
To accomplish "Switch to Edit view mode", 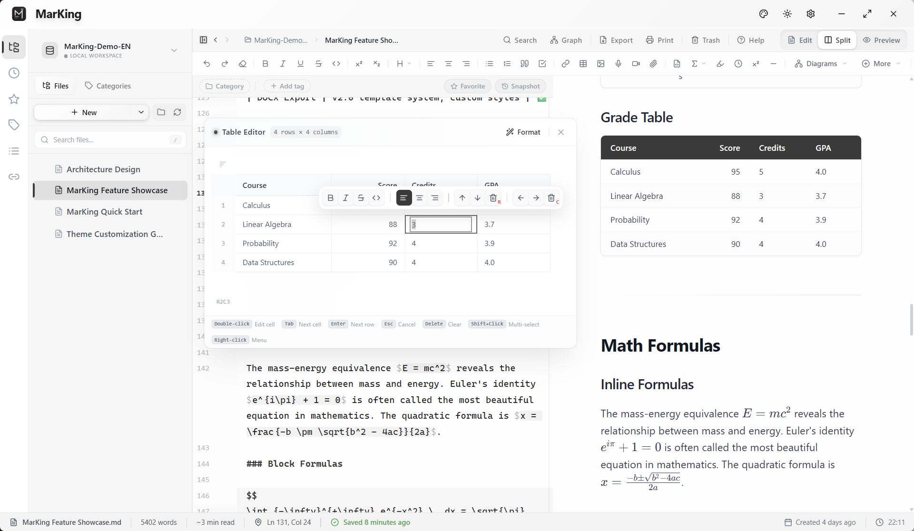I will [x=800, y=40].
